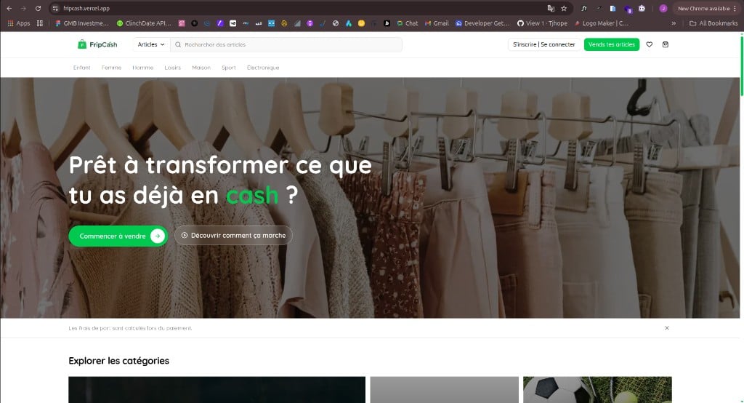Click the FripCash logo

tap(97, 44)
